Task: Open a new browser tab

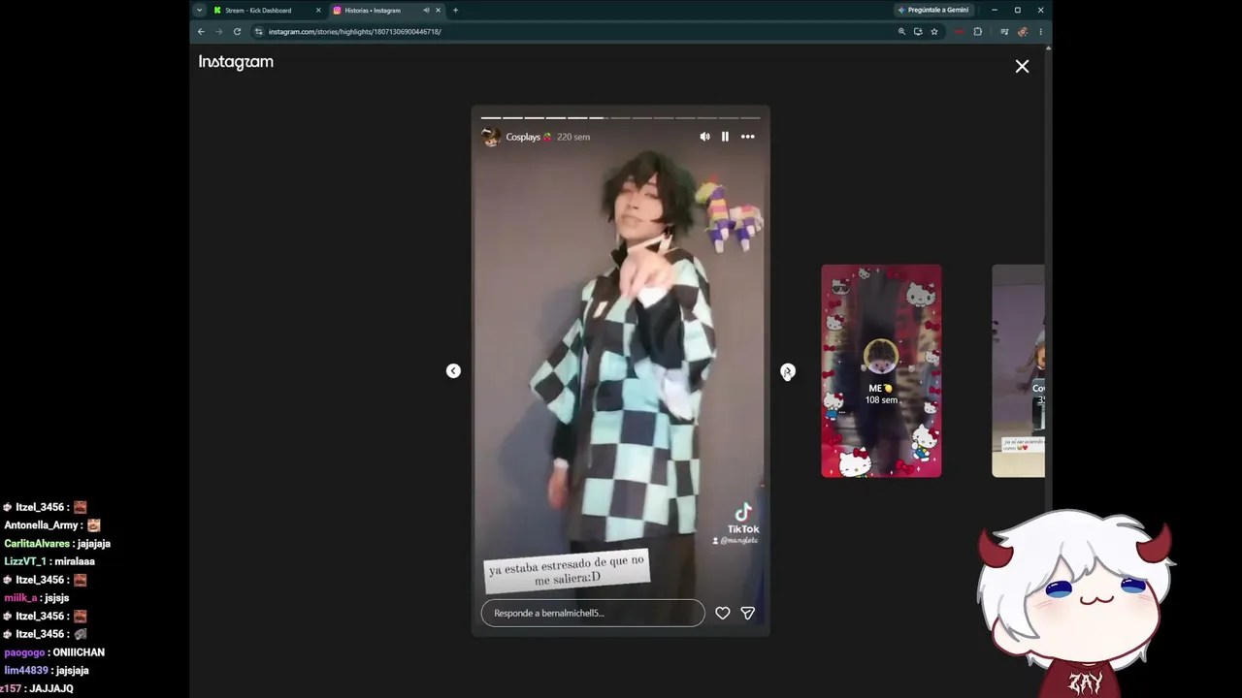Action: tap(455, 11)
